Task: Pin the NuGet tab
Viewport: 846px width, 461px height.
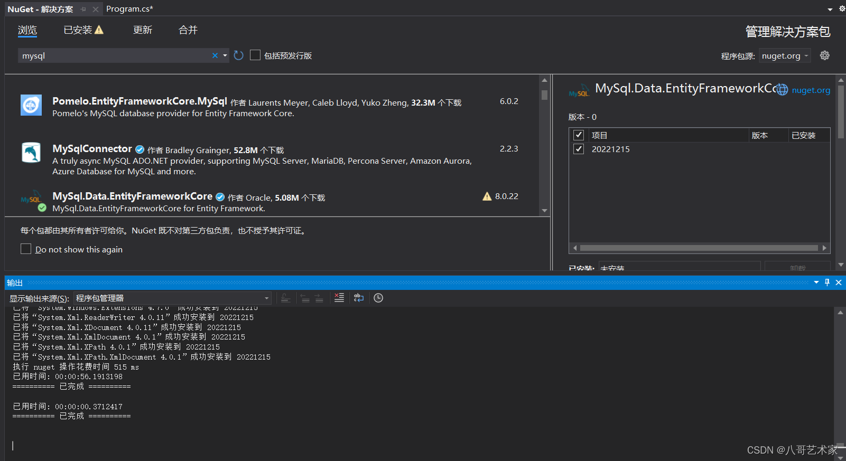Action: [x=83, y=9]
